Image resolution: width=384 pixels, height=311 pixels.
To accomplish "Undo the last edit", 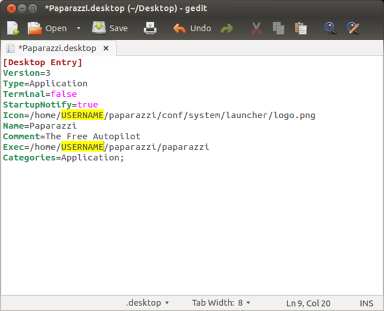I will (x=192, y=28).
